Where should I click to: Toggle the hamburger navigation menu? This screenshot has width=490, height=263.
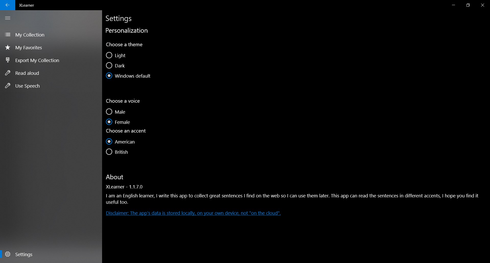[8, 18]
